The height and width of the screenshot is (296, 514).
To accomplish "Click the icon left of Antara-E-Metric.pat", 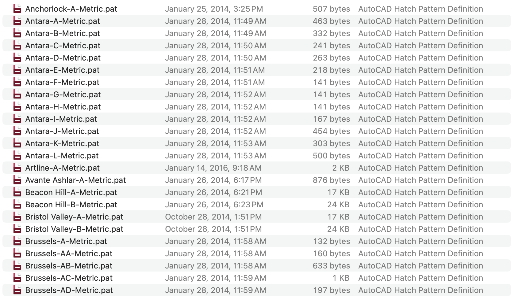I will 17,70.
